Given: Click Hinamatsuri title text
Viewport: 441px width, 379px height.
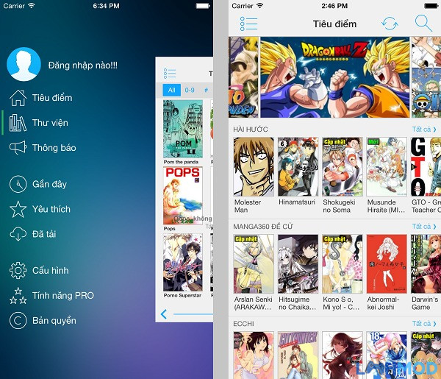Looking at the screenshot, I should [297, 202].
